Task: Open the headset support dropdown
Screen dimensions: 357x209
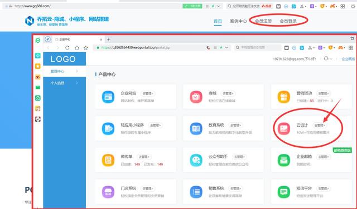Action: [328, 59]
